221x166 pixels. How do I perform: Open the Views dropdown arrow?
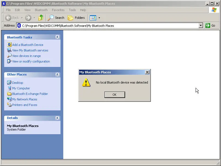(99, 18)
